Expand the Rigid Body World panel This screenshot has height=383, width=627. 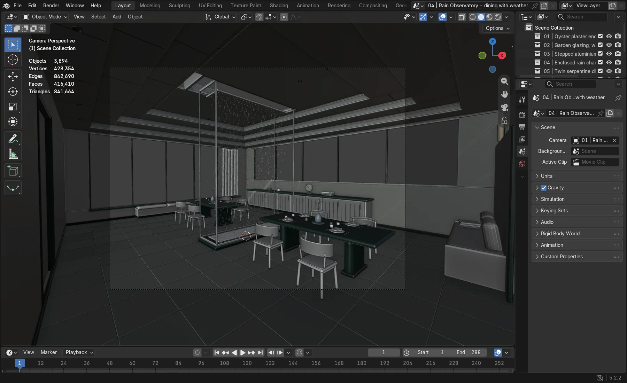(x=577, y=234)
